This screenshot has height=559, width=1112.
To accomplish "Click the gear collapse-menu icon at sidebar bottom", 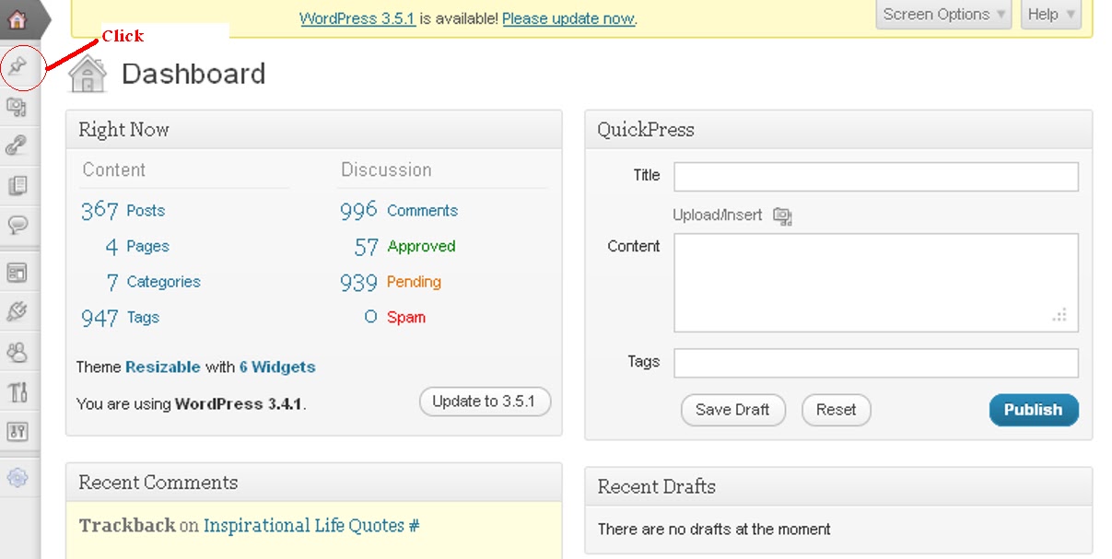I will 18,477.
